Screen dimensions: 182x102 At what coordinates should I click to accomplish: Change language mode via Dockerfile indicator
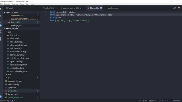176,101
